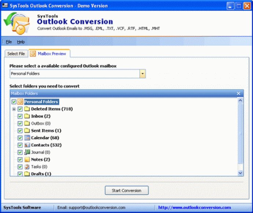
Task: Click the Sent Items folder icon
Action: tap(27, 130)
